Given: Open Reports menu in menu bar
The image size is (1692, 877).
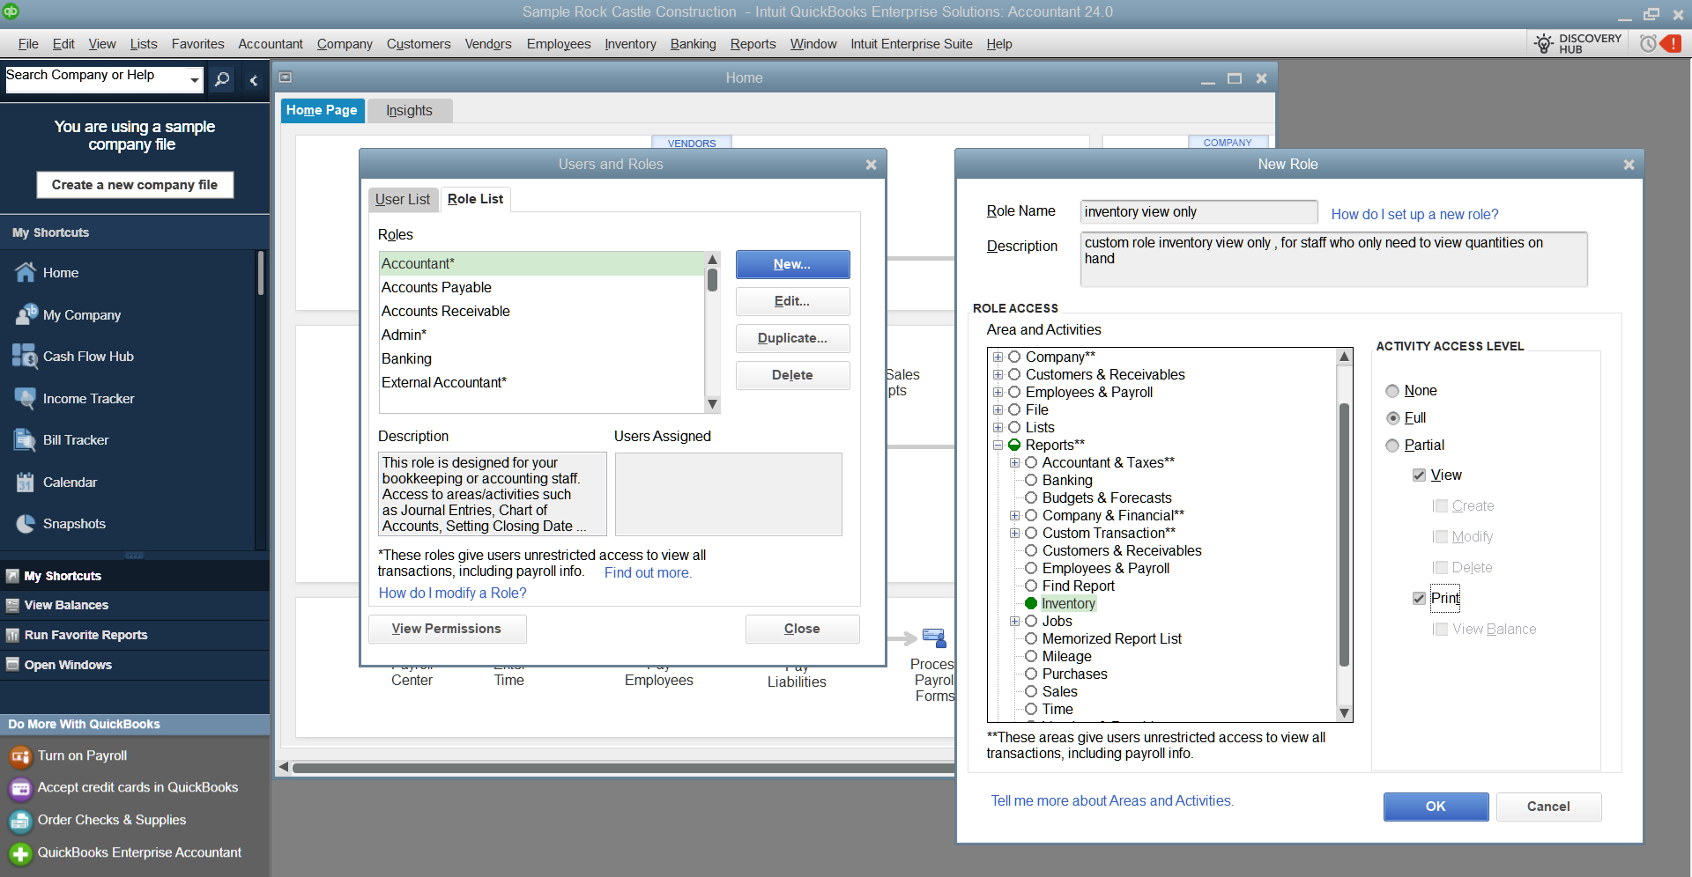Looking at the screenshot, I should coord(753,44).
